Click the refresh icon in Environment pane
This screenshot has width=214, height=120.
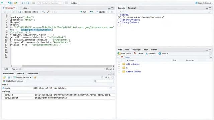[x=113, y=77]
